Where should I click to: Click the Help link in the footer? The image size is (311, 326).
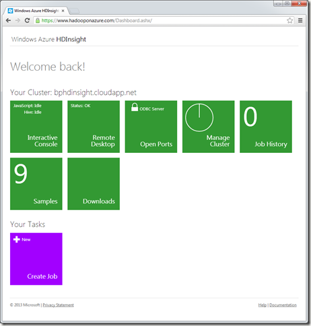tap(262, 305)
